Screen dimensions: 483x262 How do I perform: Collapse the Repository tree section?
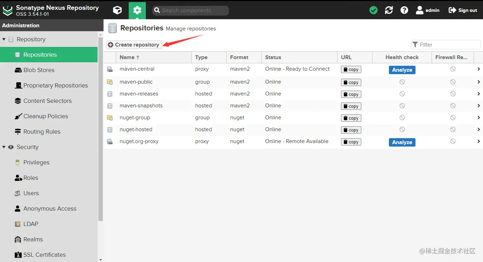point(4,39)
